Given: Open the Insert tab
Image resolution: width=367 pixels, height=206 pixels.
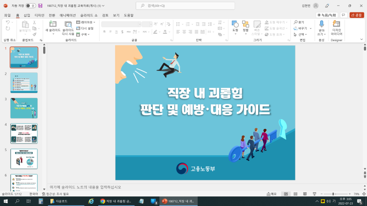Looking at the screenshot, I should coord(27,15).
